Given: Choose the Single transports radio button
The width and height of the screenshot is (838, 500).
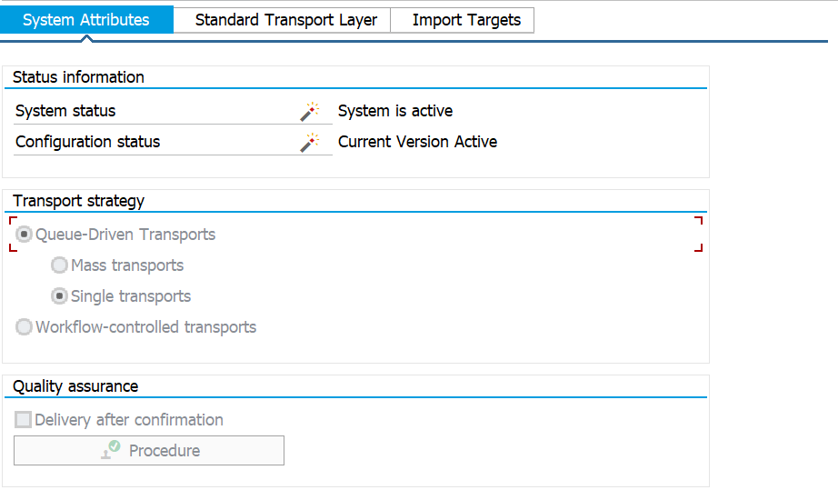Looking at the screenshot, I should (59, 296).
